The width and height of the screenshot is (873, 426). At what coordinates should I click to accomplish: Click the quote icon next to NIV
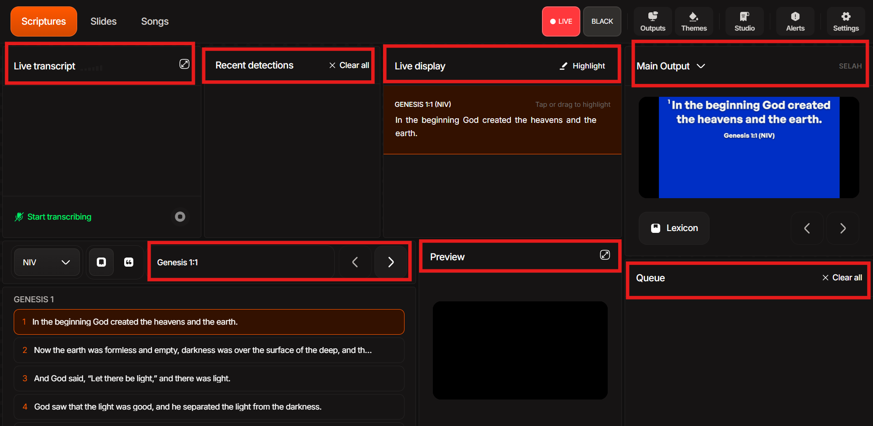click(x=129, y=262)
